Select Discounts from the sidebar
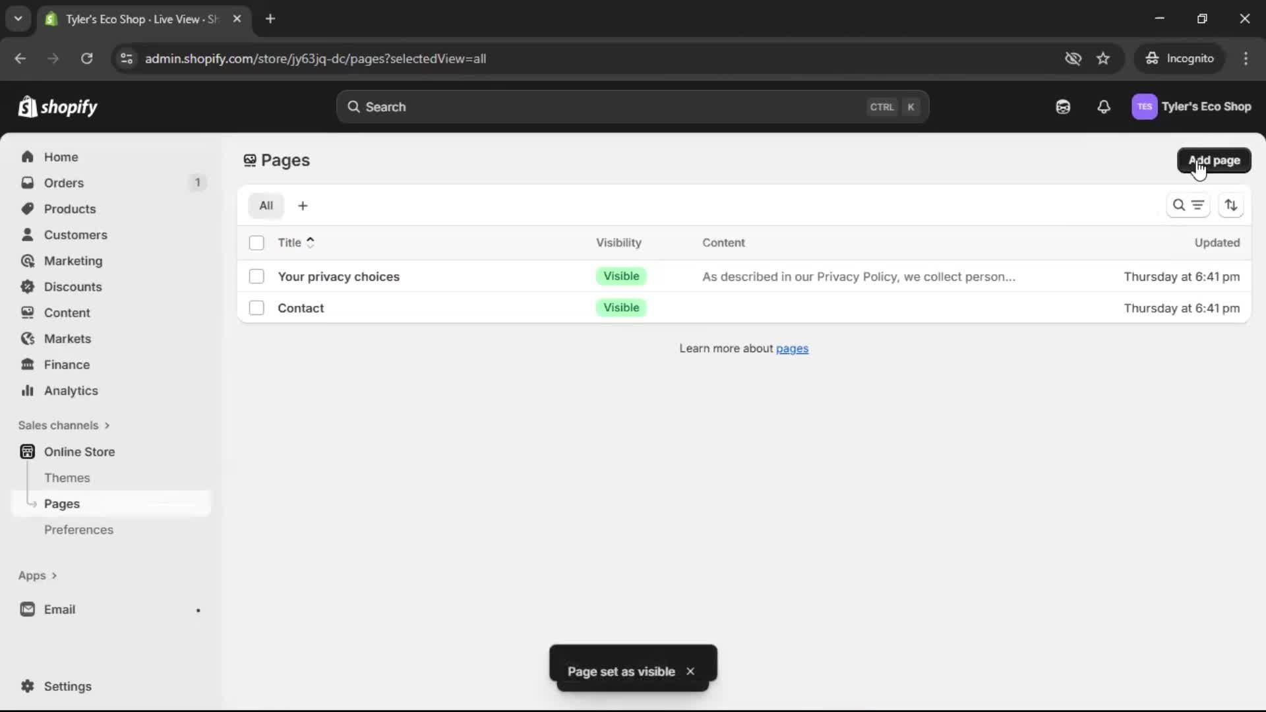 73,287
